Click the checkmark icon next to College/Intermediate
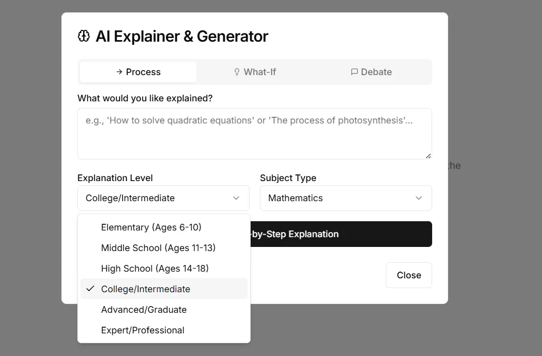 click(x=90, y=289)
